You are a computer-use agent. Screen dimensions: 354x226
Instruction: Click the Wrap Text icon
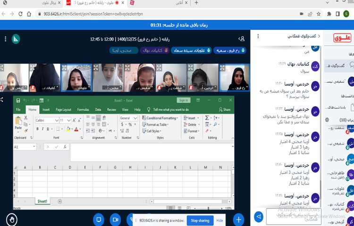coord(104,118)
